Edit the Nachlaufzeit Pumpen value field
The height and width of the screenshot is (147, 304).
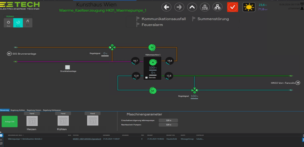coord(168,125)
